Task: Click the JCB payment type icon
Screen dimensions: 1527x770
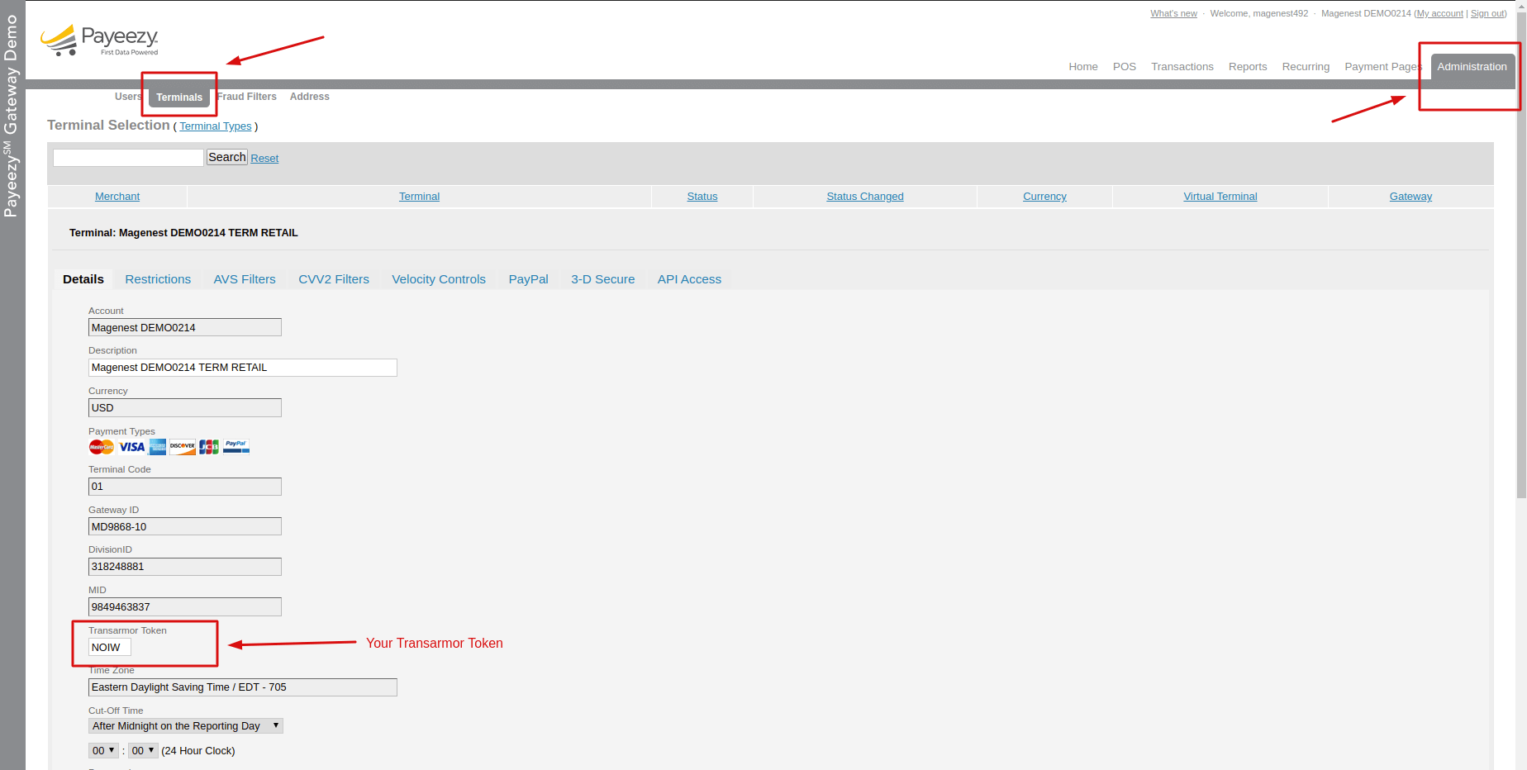Action: coord(209,447)
